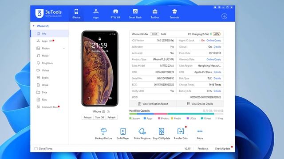Open Videos in the sidebar
Image resolution: width=284 pixels, height=159 pixels.
point(49,70)
